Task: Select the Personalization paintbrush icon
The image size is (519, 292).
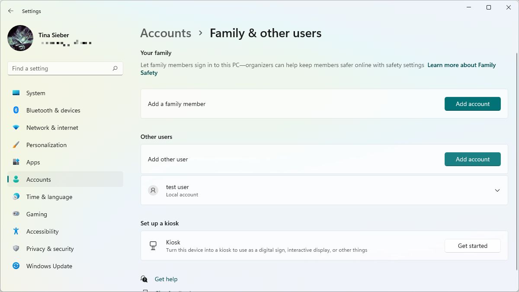Action: pos(16,145)
